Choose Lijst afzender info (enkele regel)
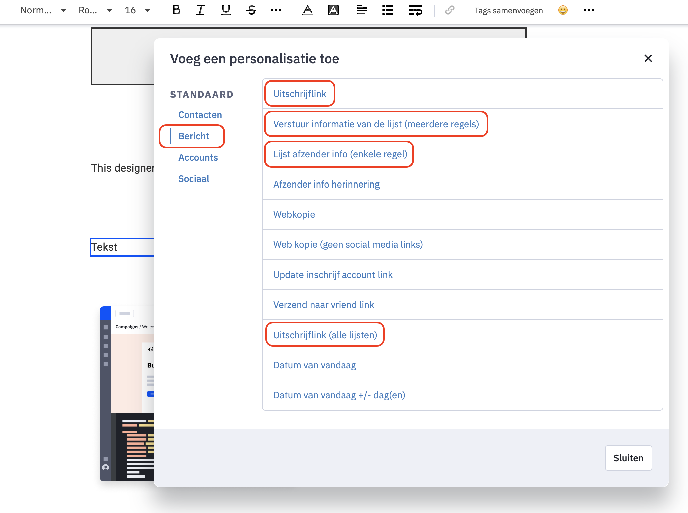This screenshot has height=513, width=688. pos(462,154)
